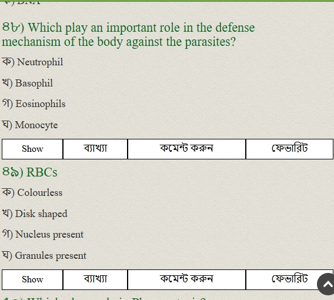Screen dimensions: 334x300
Task: Click the question 49 RBCs heading
Action: point(29,172)
